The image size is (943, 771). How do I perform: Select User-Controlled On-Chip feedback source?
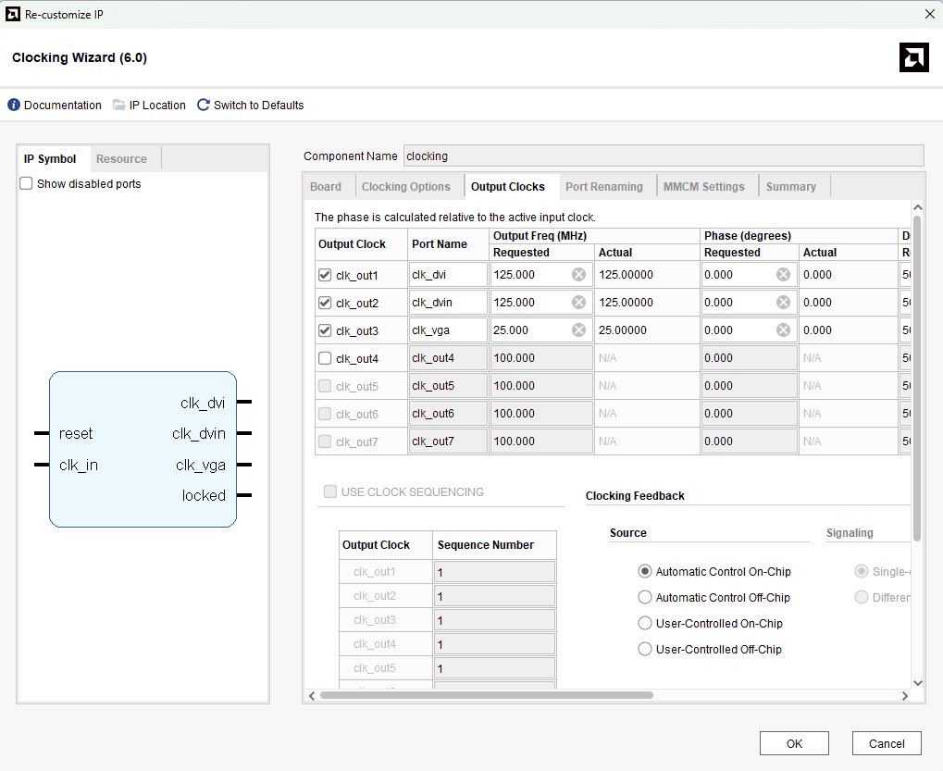[x=645, y=624]
